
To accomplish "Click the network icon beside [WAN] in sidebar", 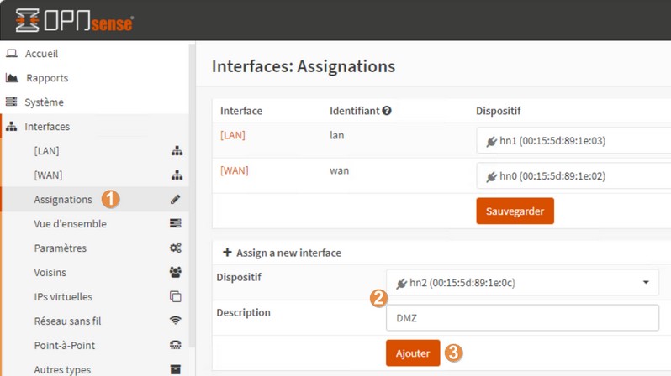I will pos(176,175).
